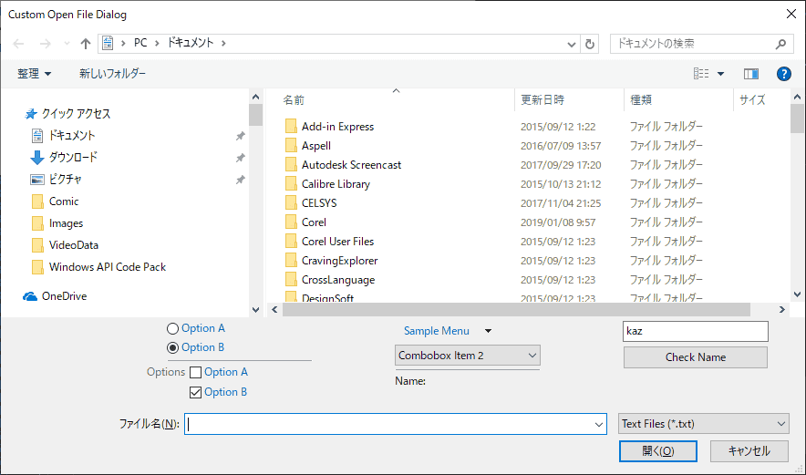Viewport: 806px width, 475px height.
Task: Click the Check Name button
Action: pyautogui.click(x=696, y=357)
